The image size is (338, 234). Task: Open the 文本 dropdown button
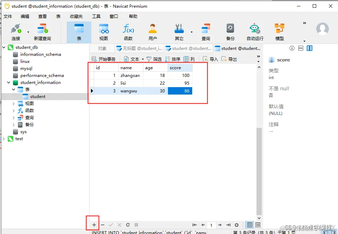(x=134, y=59)
